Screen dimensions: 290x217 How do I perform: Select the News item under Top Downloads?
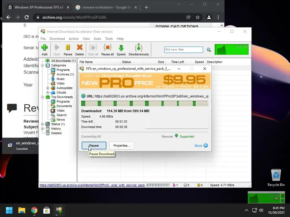(x=61, y=120)
